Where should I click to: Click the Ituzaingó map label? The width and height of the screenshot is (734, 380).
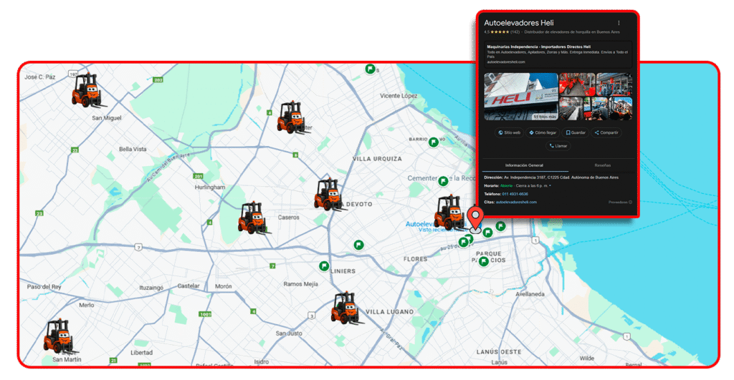(151, 288)
